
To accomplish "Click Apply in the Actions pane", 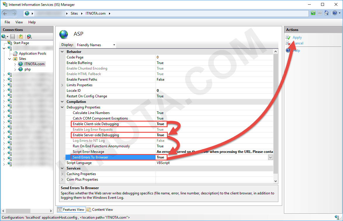I will click(297, 37).
